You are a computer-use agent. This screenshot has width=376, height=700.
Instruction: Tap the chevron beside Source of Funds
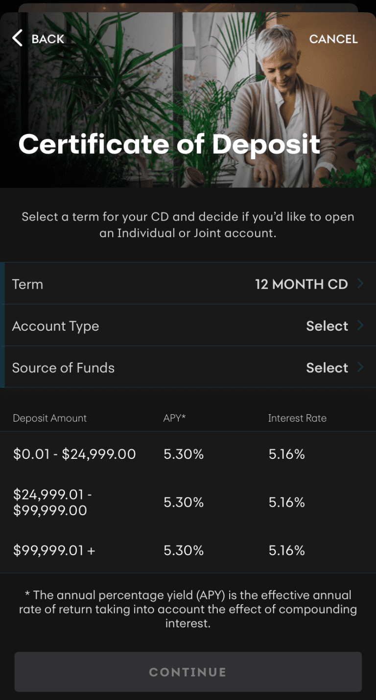tap(361, 367)
